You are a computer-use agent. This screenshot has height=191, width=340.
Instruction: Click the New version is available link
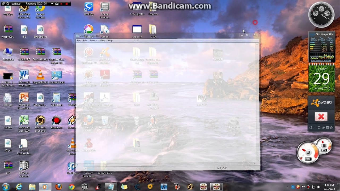tap(321, 60)
